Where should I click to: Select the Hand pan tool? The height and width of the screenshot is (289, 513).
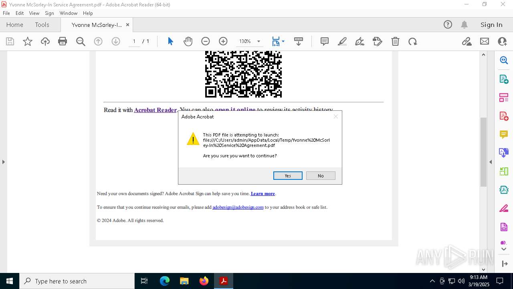click(188, 41)
